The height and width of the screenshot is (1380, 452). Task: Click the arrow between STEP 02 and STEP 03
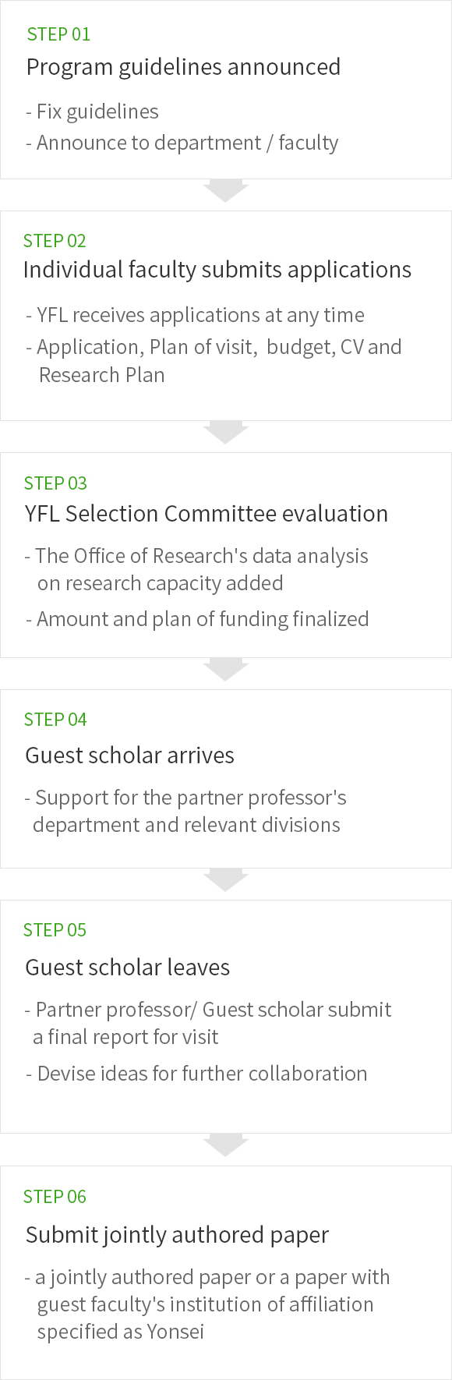coord(226,433)
